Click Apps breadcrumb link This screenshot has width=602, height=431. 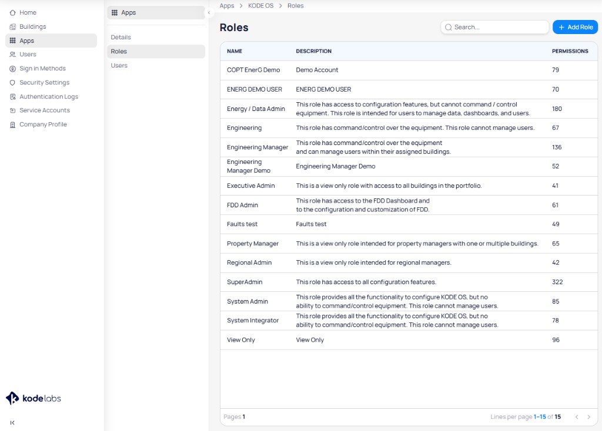(x=226, y=6)
